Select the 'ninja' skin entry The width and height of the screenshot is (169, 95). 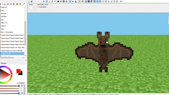pos(2,20)
